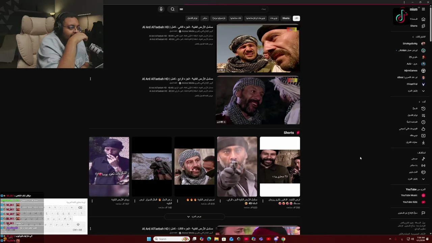Open options menu for 350K views Short
This screenshot has height=243, width=432.
[x=263, y=201]
